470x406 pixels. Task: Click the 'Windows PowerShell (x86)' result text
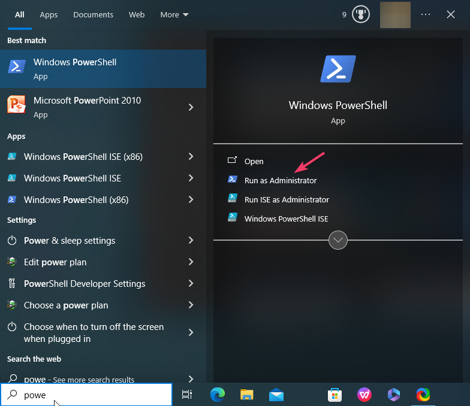[x=76, y=200]
